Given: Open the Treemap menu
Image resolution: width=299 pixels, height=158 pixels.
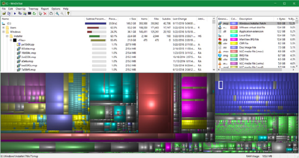Looking at the screenshot, I should [x=33, y=9].
